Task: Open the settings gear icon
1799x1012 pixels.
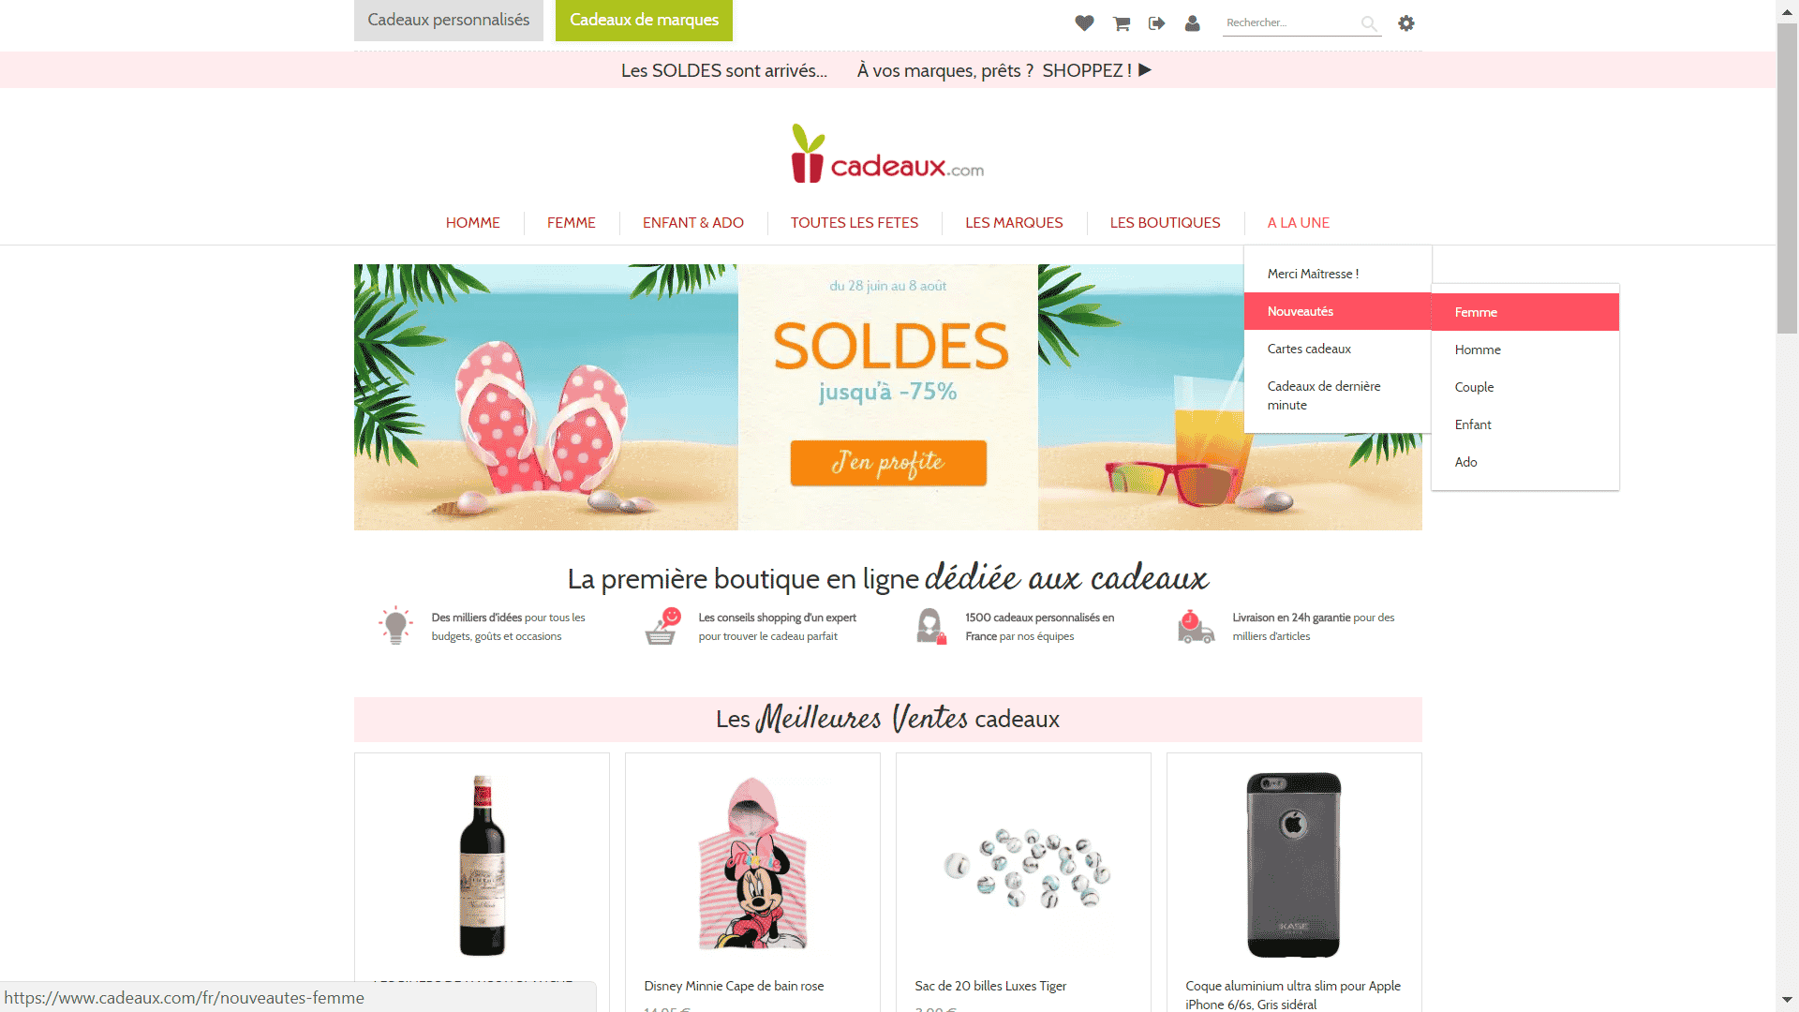Action: [x=1406, y=23]
